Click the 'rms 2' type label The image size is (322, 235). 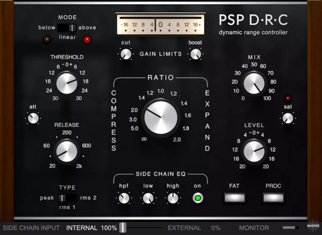88,198
